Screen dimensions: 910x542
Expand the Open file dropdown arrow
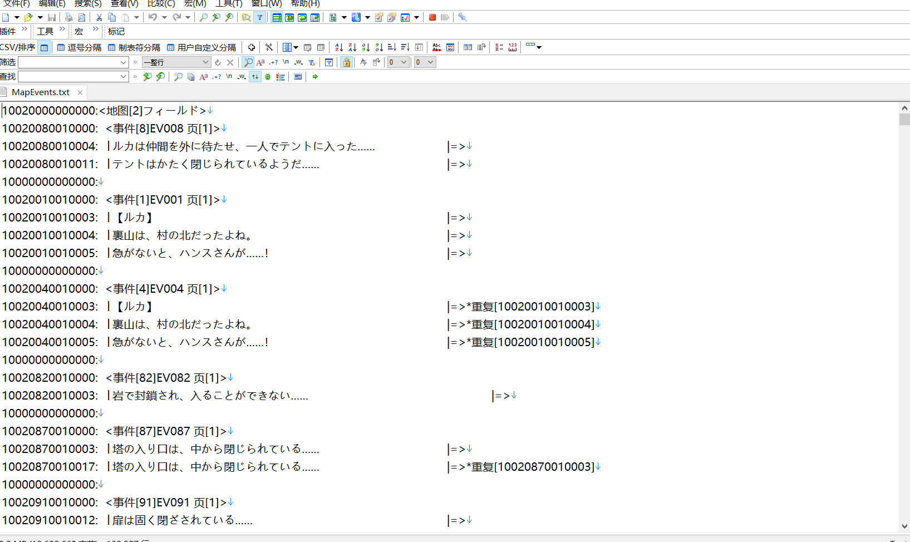click(x=40, y=17)
